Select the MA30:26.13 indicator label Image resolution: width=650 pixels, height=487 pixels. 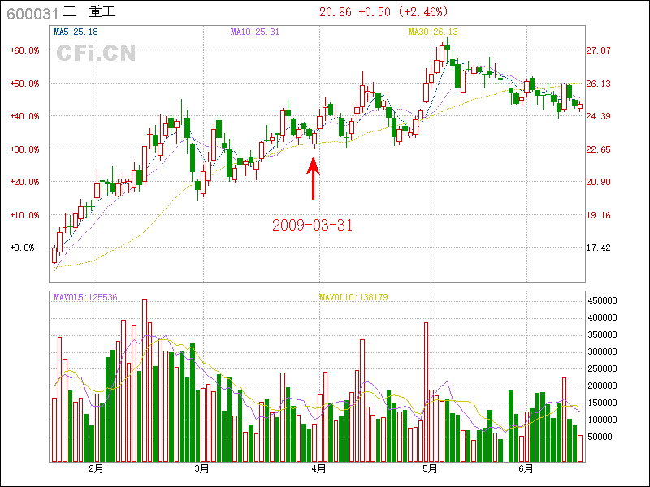[x=433, y=32]
